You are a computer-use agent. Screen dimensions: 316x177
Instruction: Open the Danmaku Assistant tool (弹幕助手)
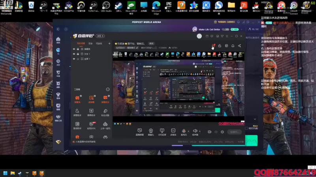(x=105, y=99)
